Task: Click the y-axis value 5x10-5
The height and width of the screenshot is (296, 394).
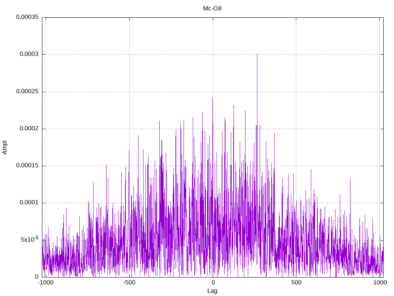Action: [x=30, y=239]
